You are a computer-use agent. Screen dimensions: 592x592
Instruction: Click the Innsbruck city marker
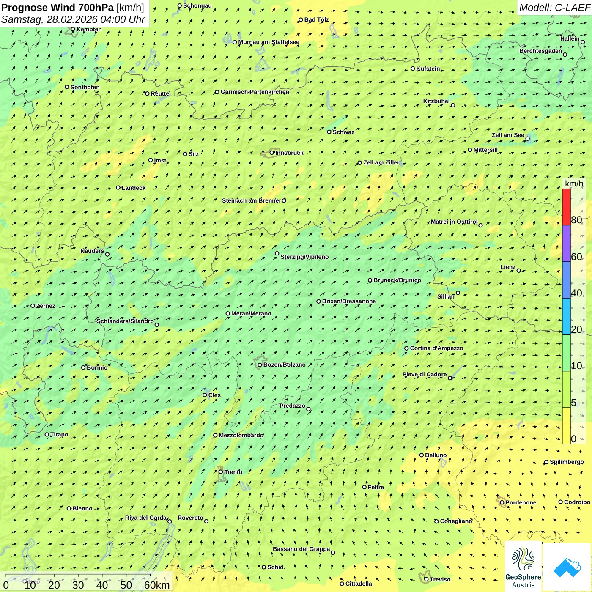(272, 153)
